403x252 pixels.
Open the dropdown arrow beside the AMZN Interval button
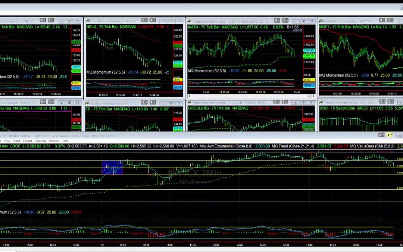click(x=287, y=20)
